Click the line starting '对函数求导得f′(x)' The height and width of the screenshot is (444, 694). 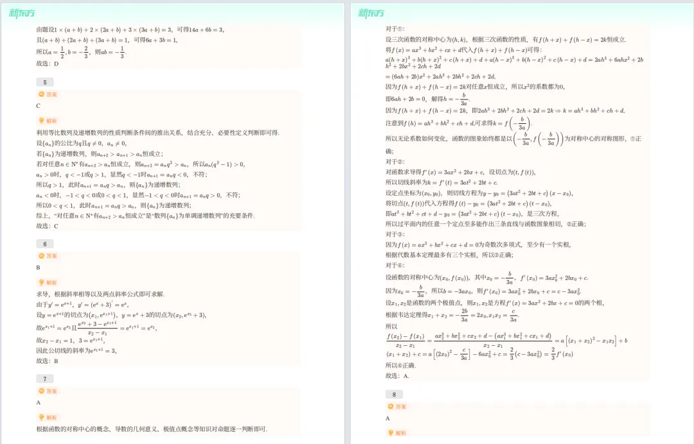tap(461, 173)
